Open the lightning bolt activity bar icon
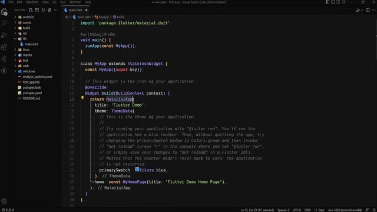This screenshot has height=212, width=377. coord(4,71)
